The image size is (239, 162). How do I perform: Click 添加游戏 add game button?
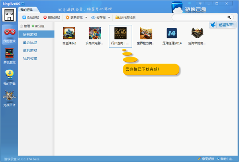pyautogui.click(x=31, y=18)
